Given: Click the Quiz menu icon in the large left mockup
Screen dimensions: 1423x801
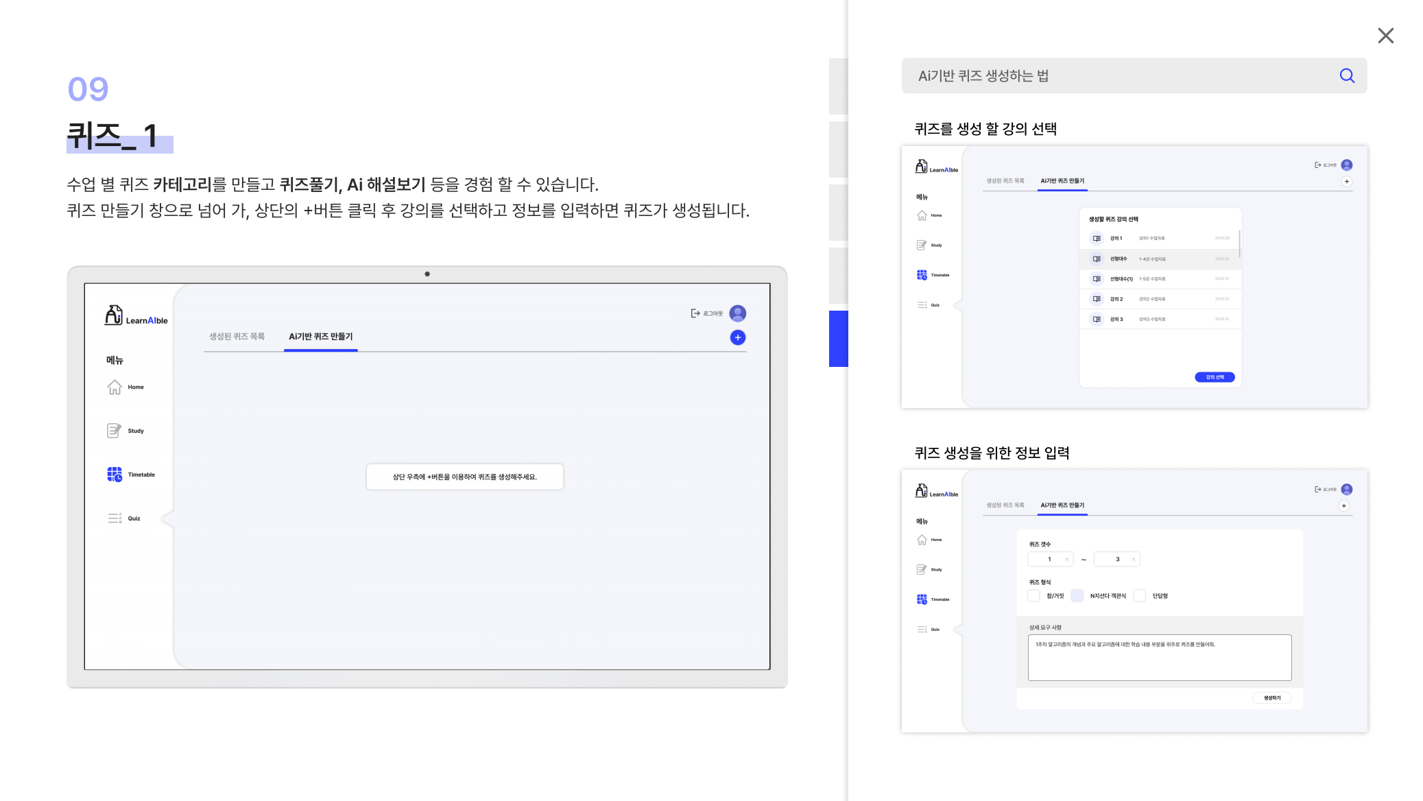Looking at the screenshot, I should click(115, 518).
